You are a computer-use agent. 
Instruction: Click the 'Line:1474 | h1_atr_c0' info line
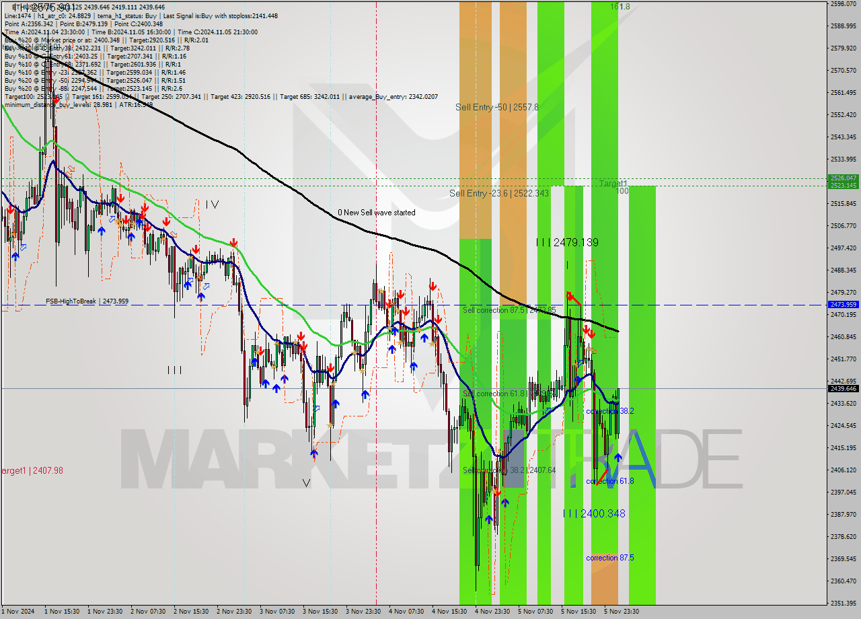(141, 15)
